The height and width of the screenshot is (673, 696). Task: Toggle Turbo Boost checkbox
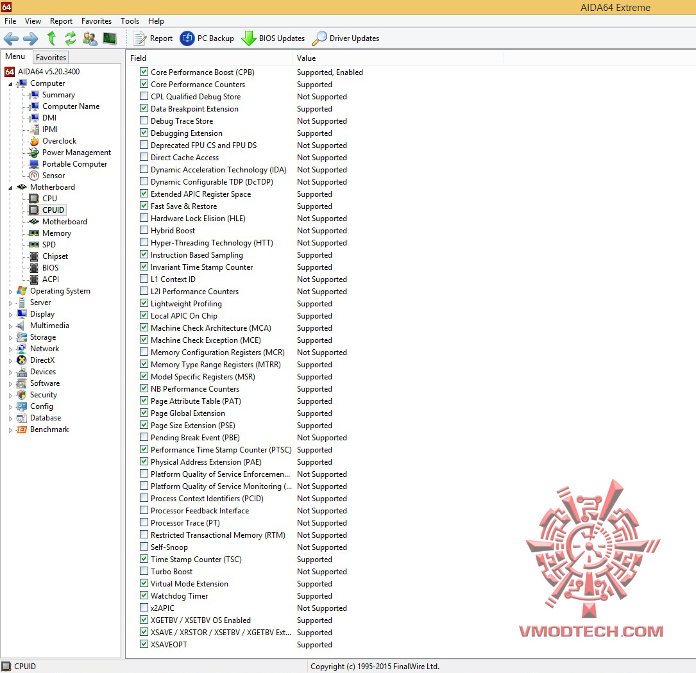[x=144, y=571]
